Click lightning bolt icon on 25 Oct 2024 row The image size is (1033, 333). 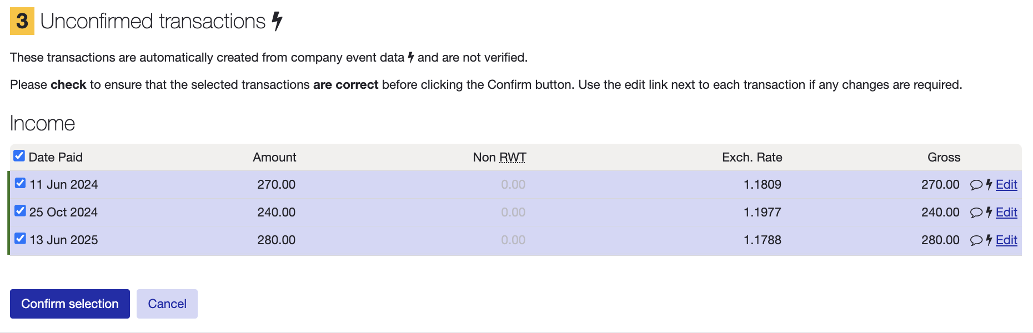click(989, 212)
